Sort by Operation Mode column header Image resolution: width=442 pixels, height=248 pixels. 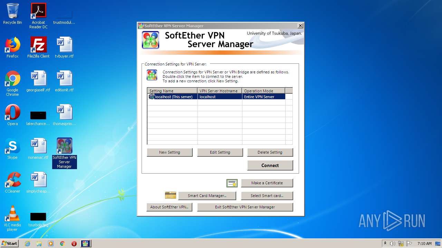264,91
